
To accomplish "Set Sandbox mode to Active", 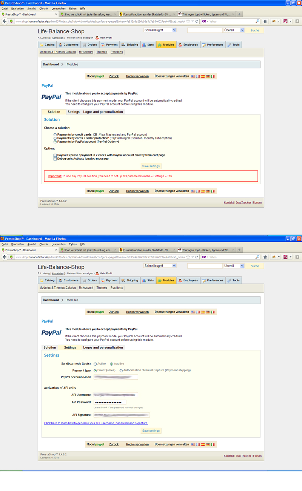I will pos(95,364).
